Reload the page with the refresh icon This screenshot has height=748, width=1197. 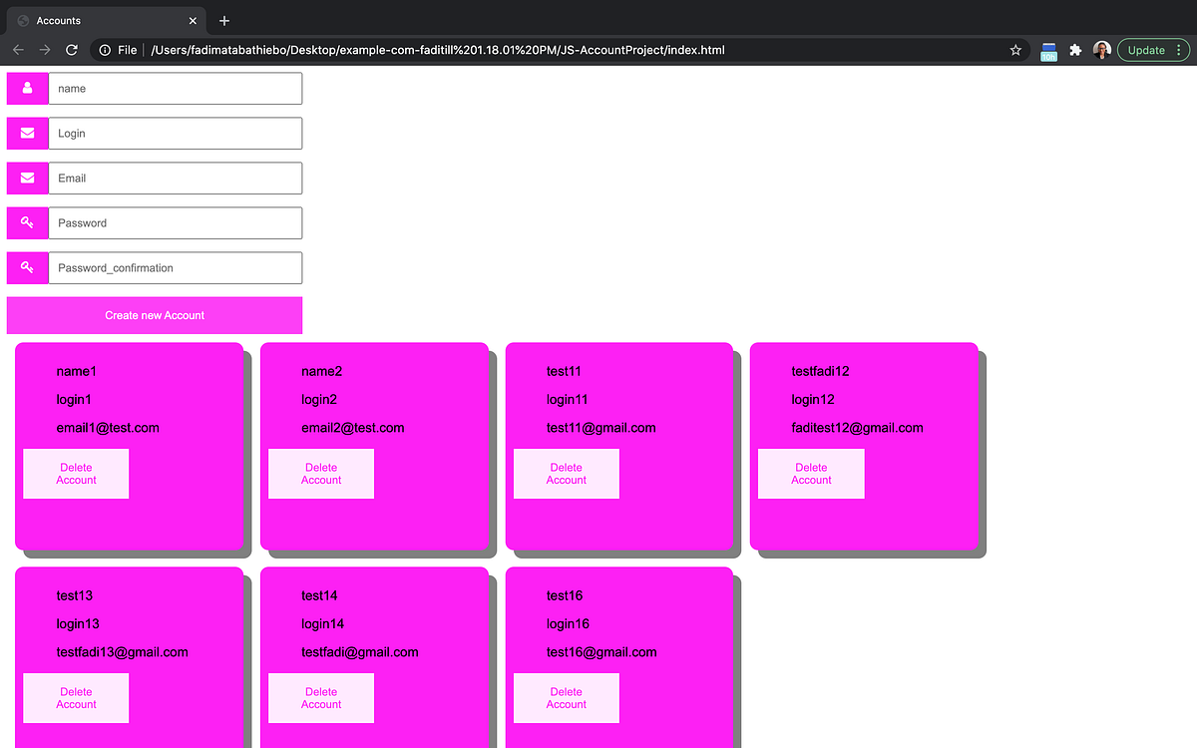70,49
